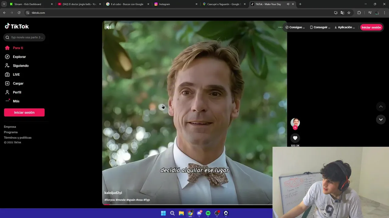
Task: Click the sidebar Iniciar sesión button
Action: click(x=24, y=112)
